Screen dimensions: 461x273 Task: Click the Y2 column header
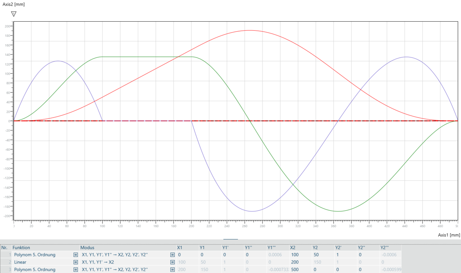point(316,248)
